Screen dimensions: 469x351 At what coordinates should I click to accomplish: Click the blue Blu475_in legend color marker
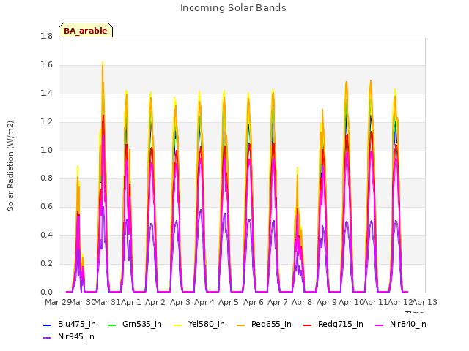click(x=47, y=325)
